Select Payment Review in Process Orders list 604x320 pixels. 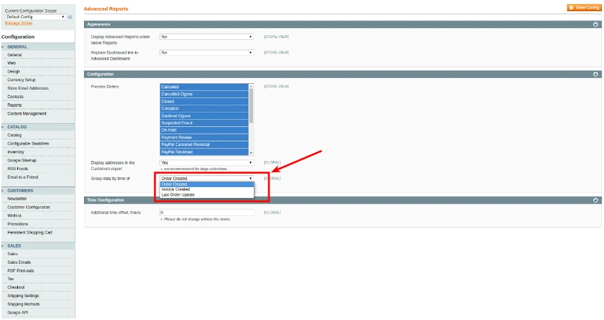[x=204, y=137]
